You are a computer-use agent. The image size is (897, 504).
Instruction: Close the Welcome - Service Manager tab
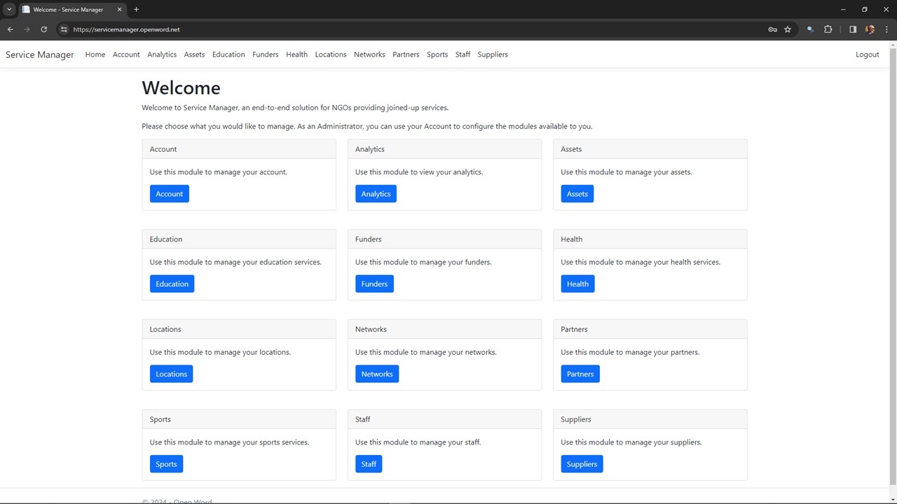(120, 10)
